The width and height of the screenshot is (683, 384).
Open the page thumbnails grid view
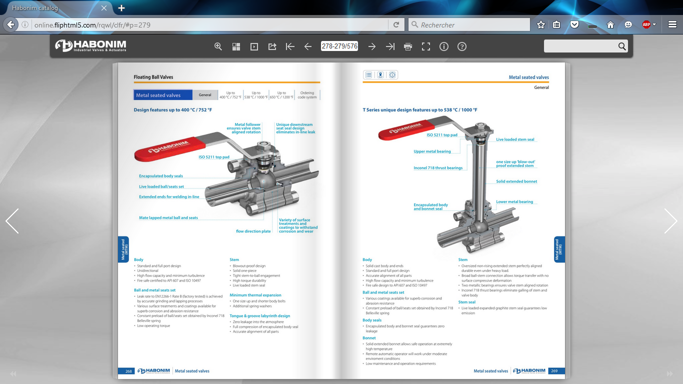tap(236, 46)
